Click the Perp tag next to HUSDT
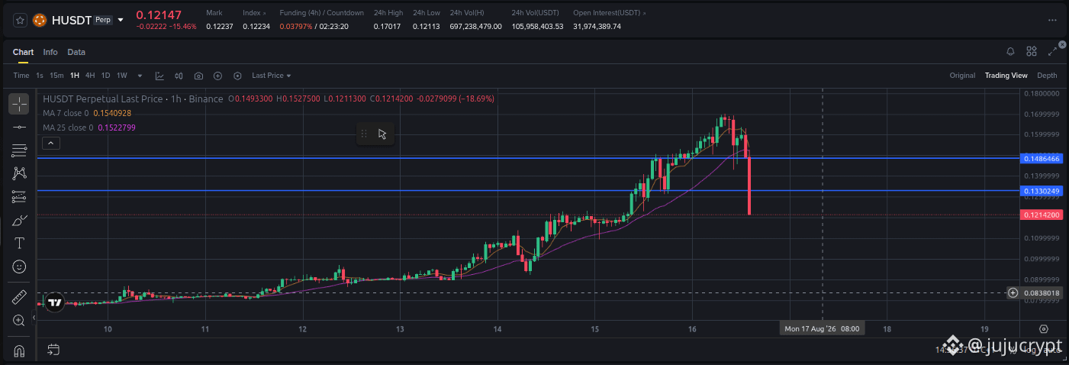Screen dimensions: 1069x365 [x=102, y=20]
